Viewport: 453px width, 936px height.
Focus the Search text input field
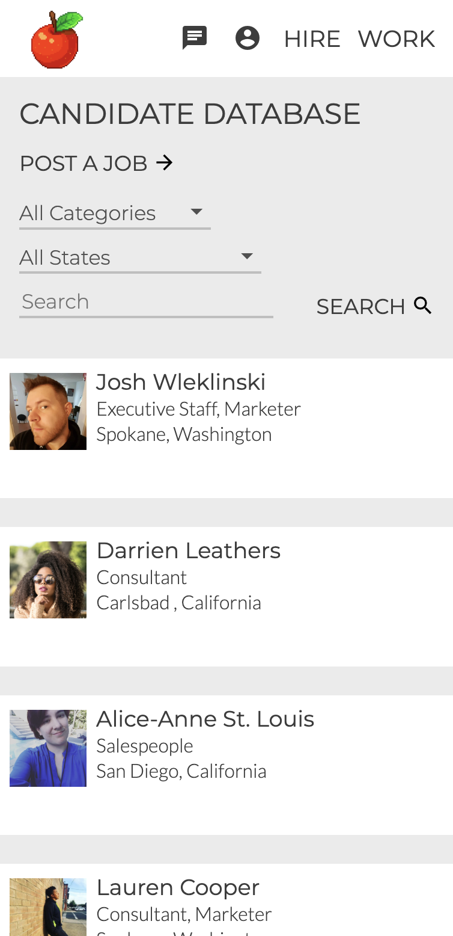tap(146, 302)
